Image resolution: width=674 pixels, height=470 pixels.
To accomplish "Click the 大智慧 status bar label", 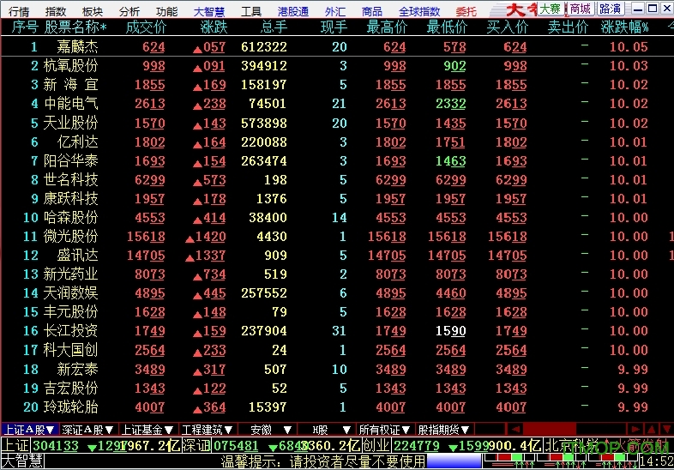I will 22,461.
